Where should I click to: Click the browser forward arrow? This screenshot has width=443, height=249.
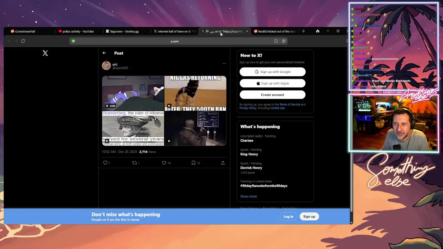pos(16,41)
